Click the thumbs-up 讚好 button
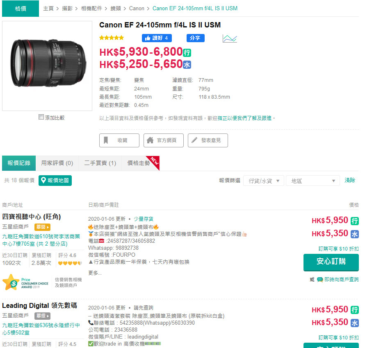365x348 pixels. [157, 38]
